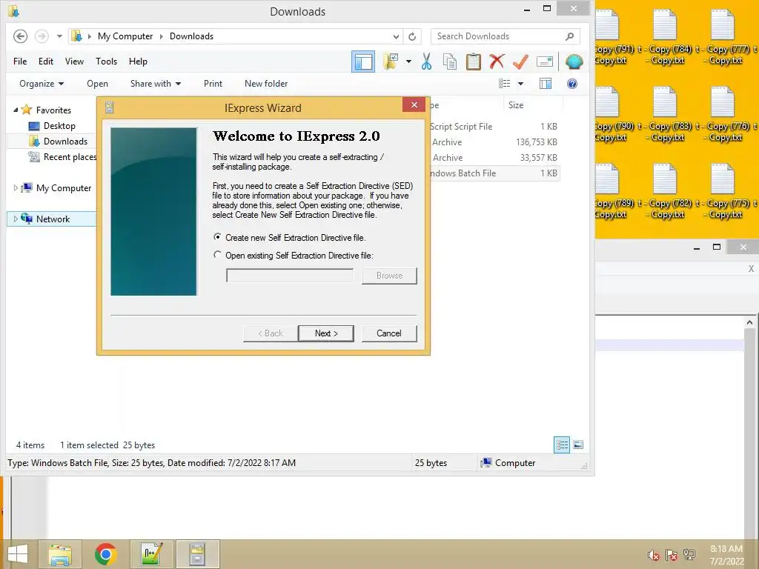Select the Script Script File row
Screen dimensions: 759x569
(494, 127)
